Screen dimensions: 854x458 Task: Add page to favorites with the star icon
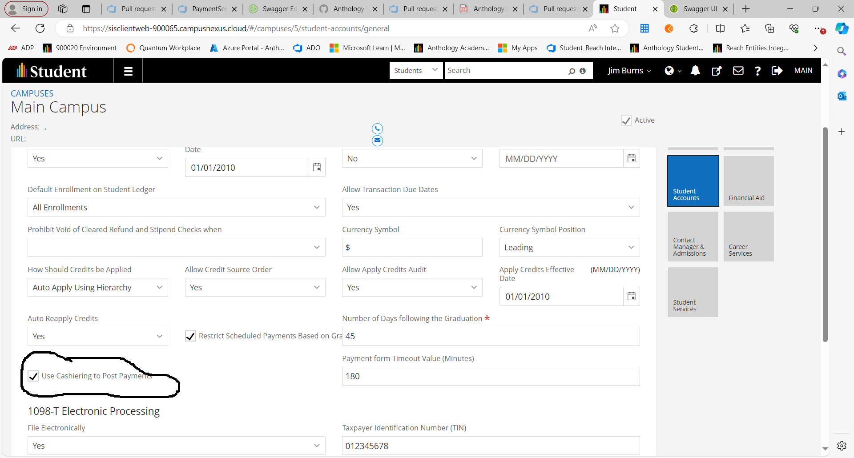pos(615,28)
